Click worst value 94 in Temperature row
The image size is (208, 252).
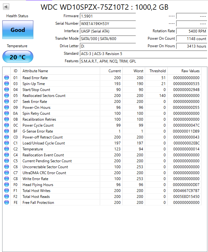pos(141,149)
